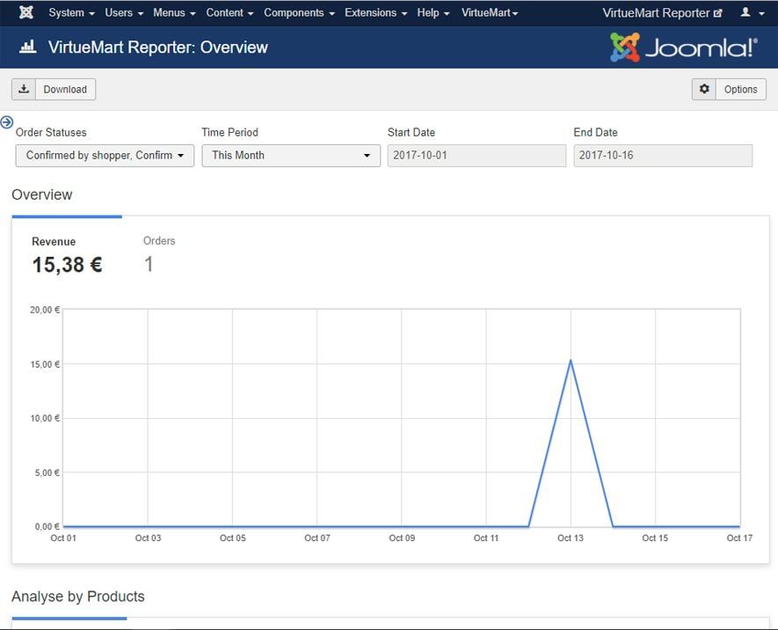
Task: Click the revenue peak point at Oct 13
Action: (x=571, y=360)
